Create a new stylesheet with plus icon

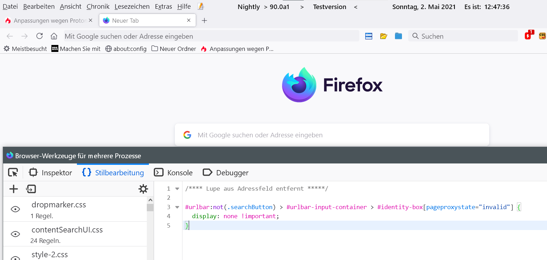tap(13, 189)
